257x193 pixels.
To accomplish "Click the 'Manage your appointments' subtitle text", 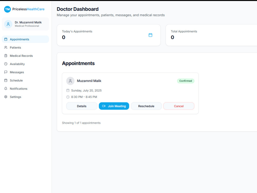I will [x=111, y=15].
